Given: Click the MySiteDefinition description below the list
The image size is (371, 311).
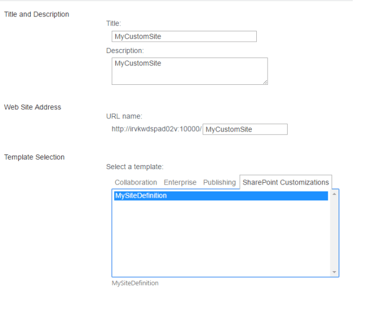Looking at the screenshot, I should 135,283.
